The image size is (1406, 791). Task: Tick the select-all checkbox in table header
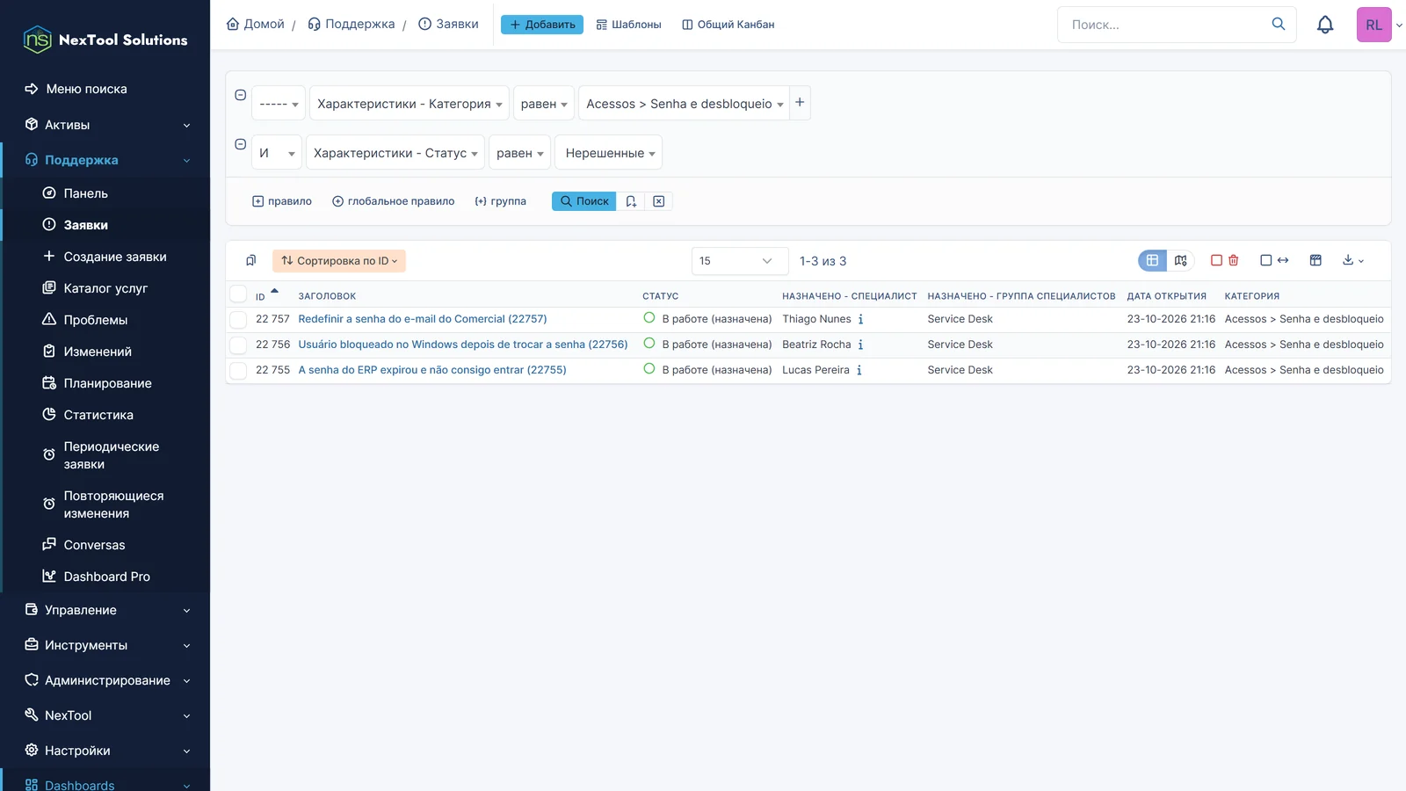click(238, 294)
